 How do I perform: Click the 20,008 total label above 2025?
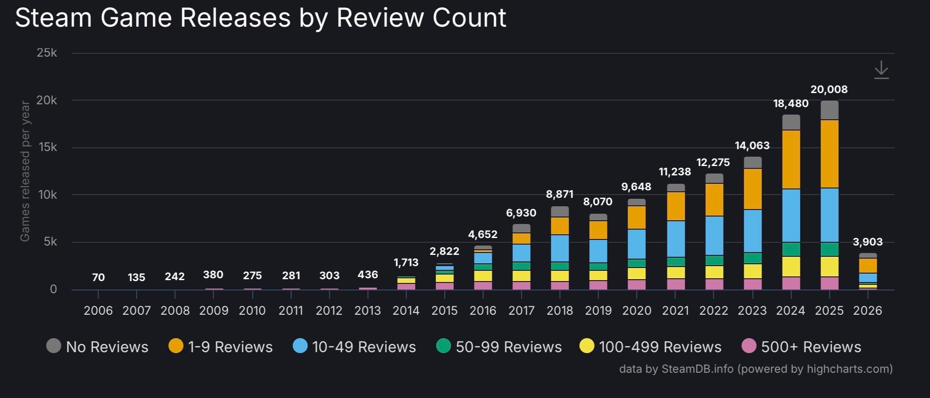click(x=829, y=89)
